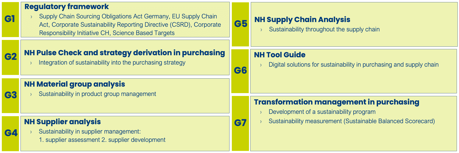The height and width of the screenshot is (153, 459).
Task: Click chevron before Development of a sustainability program
Action: (x=261, y=112)
